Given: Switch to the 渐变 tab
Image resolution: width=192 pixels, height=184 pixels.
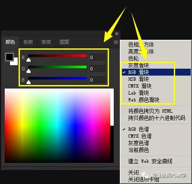Looking at the screenshot, I should click(x=46, y=42).
